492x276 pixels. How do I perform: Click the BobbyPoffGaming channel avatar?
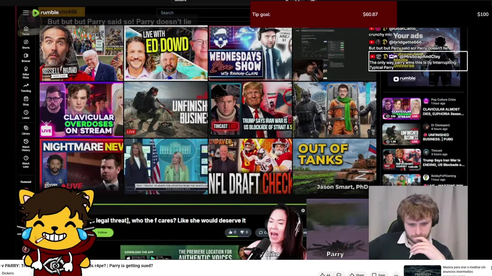[426, 177]
